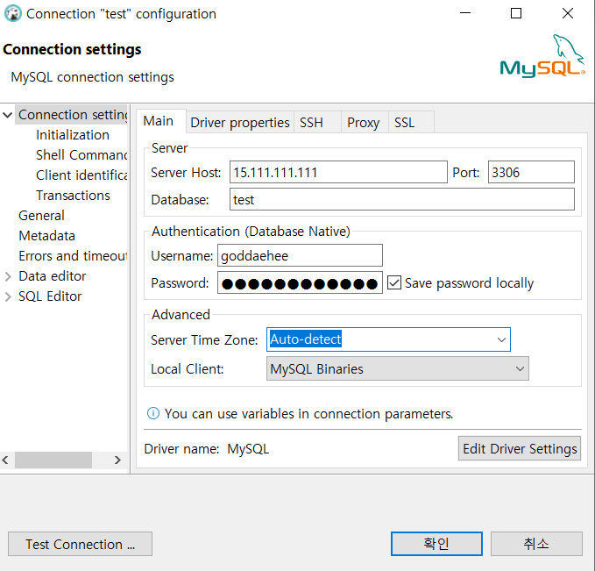Select Data editor tree item
The image size is (595, 571).
pos(52,276)
